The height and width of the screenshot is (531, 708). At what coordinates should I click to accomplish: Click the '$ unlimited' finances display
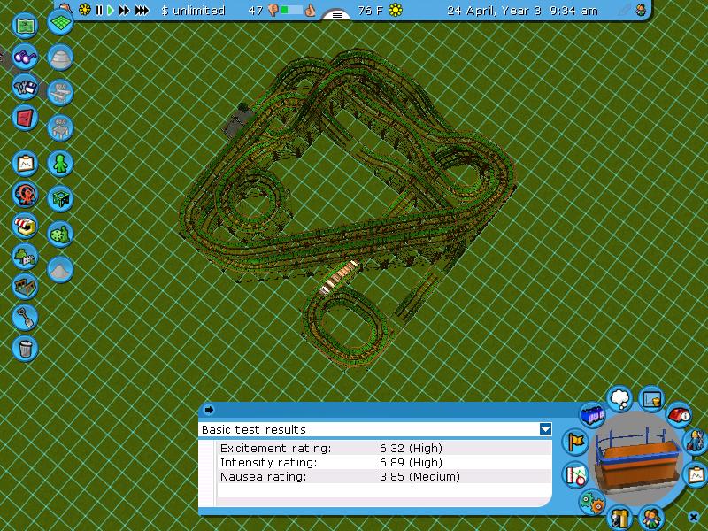coord(193,11)
